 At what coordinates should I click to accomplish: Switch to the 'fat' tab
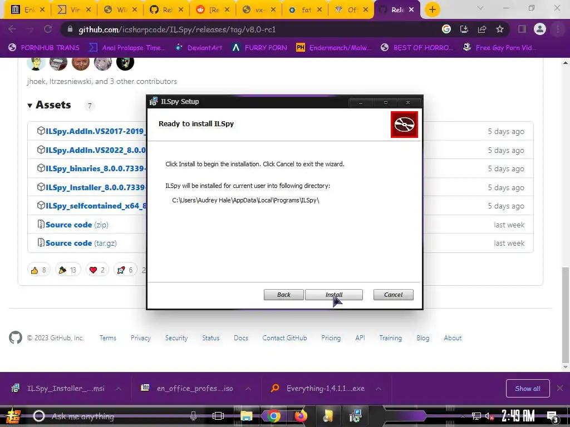(x=306, y=10)
